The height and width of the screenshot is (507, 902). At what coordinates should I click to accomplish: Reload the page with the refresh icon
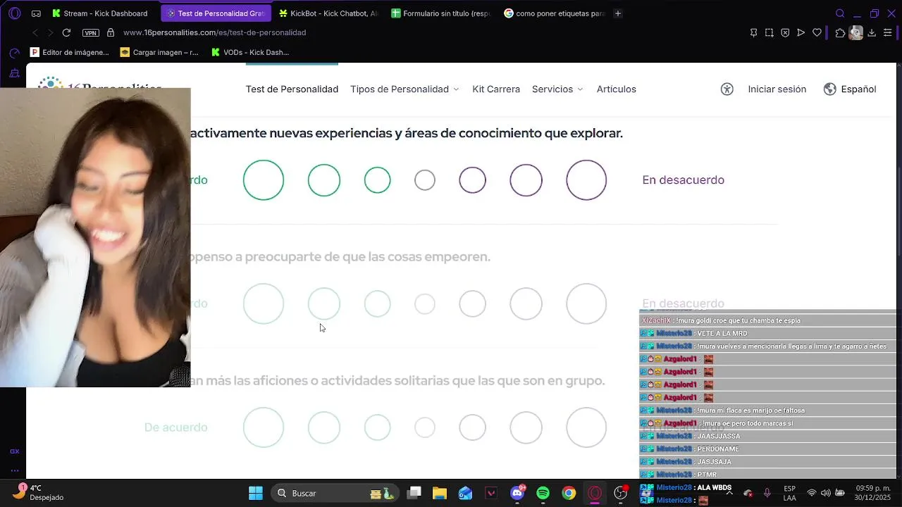[x=66, y=32]
